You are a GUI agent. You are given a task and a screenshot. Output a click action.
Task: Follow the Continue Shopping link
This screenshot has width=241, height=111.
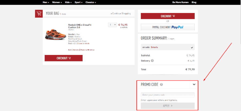click(x=121, y=14)
